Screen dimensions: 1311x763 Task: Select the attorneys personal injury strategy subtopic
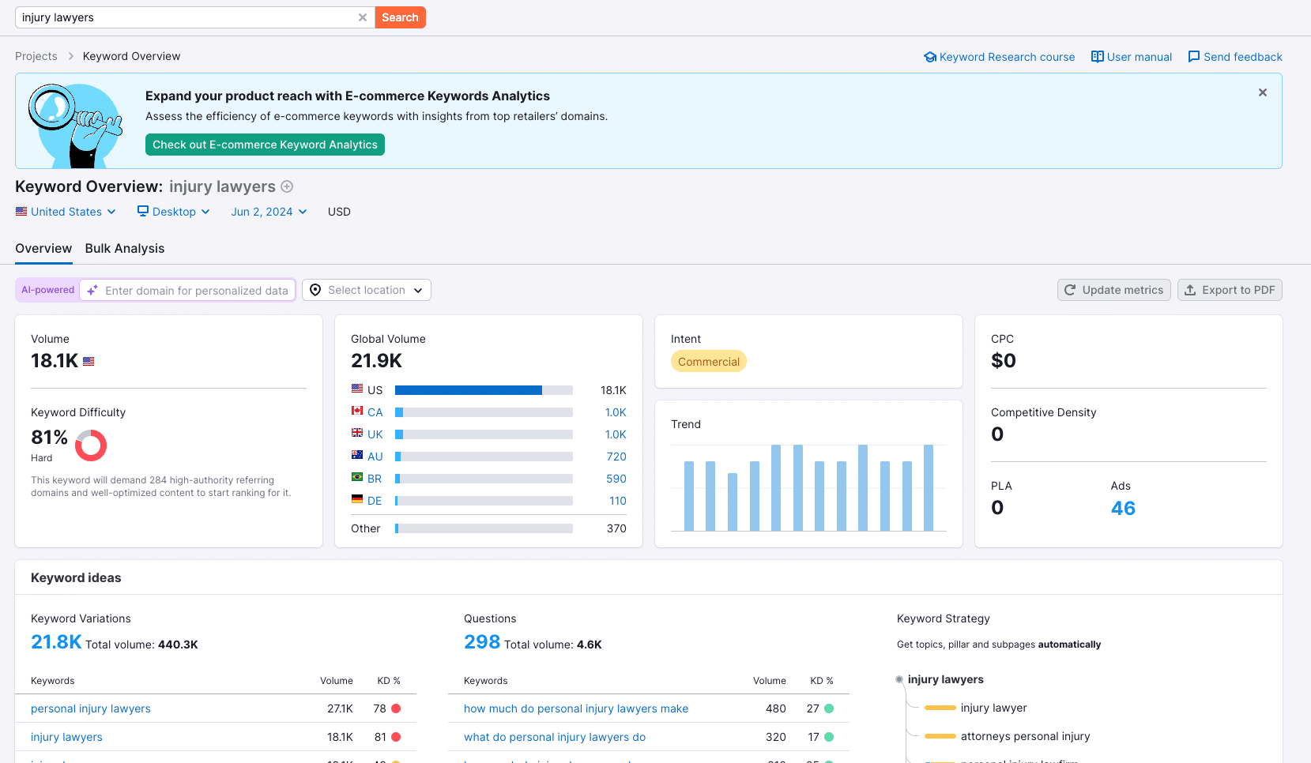click(1025, 736)
